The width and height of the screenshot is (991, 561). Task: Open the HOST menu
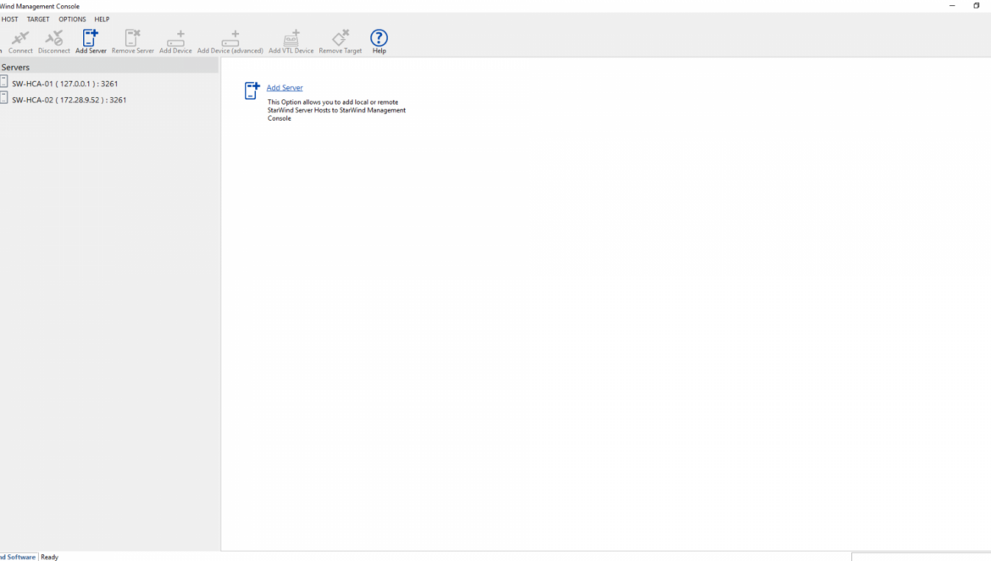pyautogui.click(x=9, y=19)
